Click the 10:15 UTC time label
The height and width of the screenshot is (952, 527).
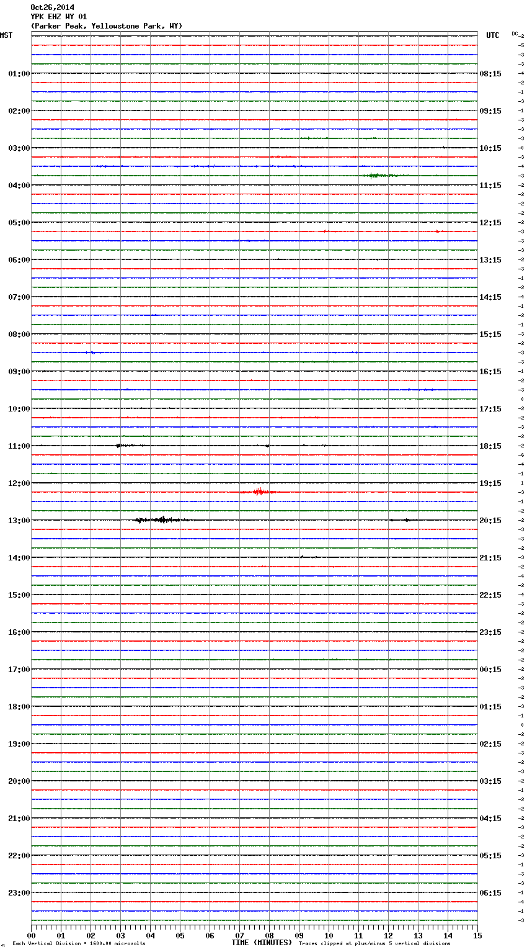pos(490,148)
